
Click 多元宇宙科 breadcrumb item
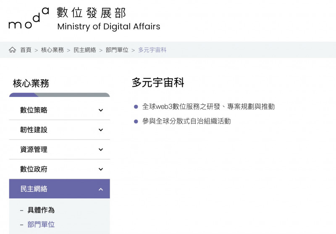tap(152, 50)
